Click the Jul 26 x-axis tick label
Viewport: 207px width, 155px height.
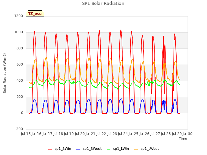145,134
